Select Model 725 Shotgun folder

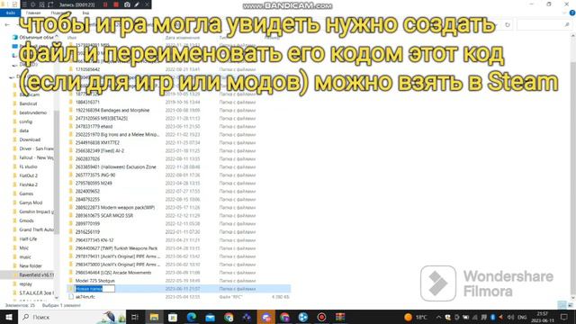pos(95,281)
